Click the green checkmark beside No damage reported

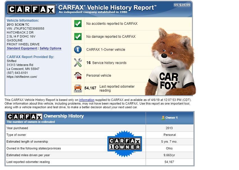78,37
